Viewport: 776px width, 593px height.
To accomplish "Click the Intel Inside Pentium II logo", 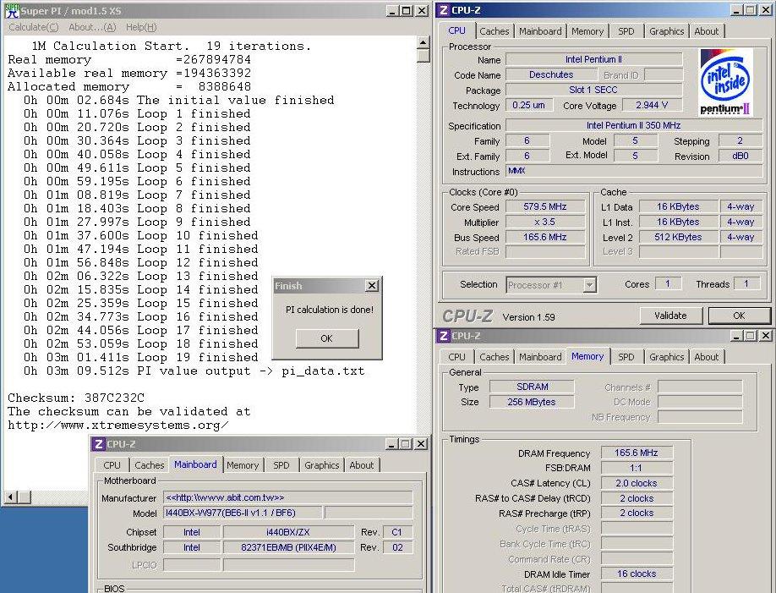I will (726, 82).
